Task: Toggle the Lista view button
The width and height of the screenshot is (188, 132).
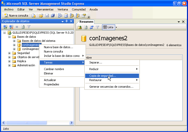Action: click(108, 27)
